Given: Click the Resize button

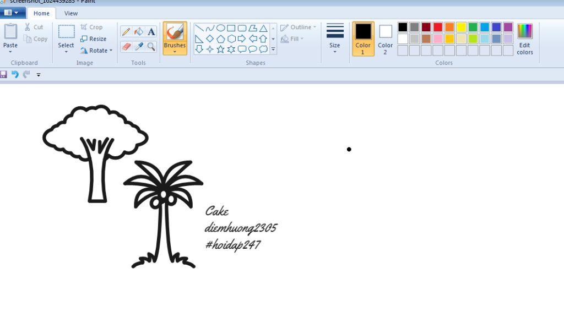Looking at the screenshot, I should point(94,39).
